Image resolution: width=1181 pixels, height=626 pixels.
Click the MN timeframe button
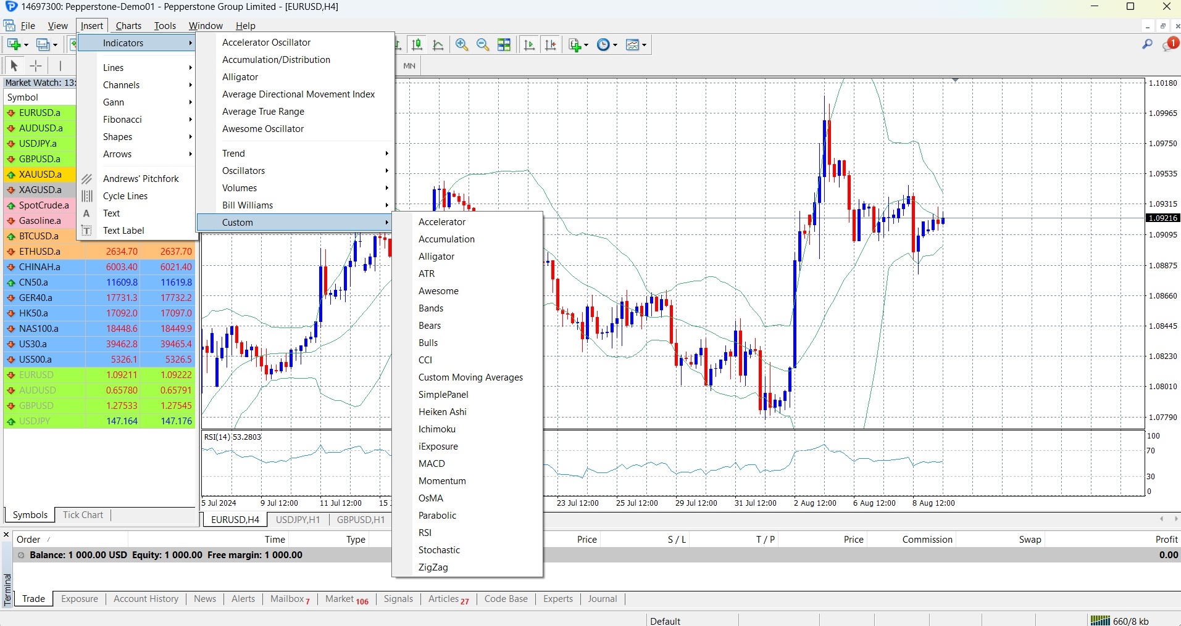coord(409,65)
